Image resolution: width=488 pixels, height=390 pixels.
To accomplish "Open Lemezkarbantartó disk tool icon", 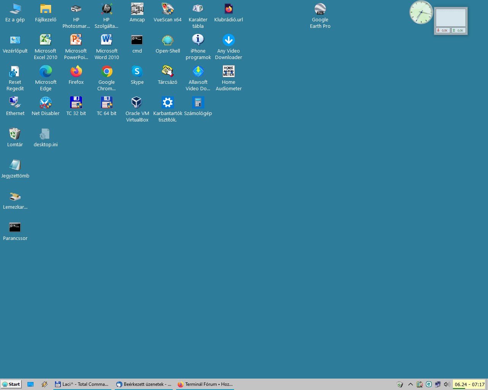I will point(15,200).
